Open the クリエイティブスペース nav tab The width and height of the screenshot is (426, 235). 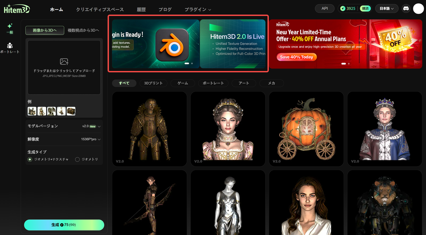point(100,10)
